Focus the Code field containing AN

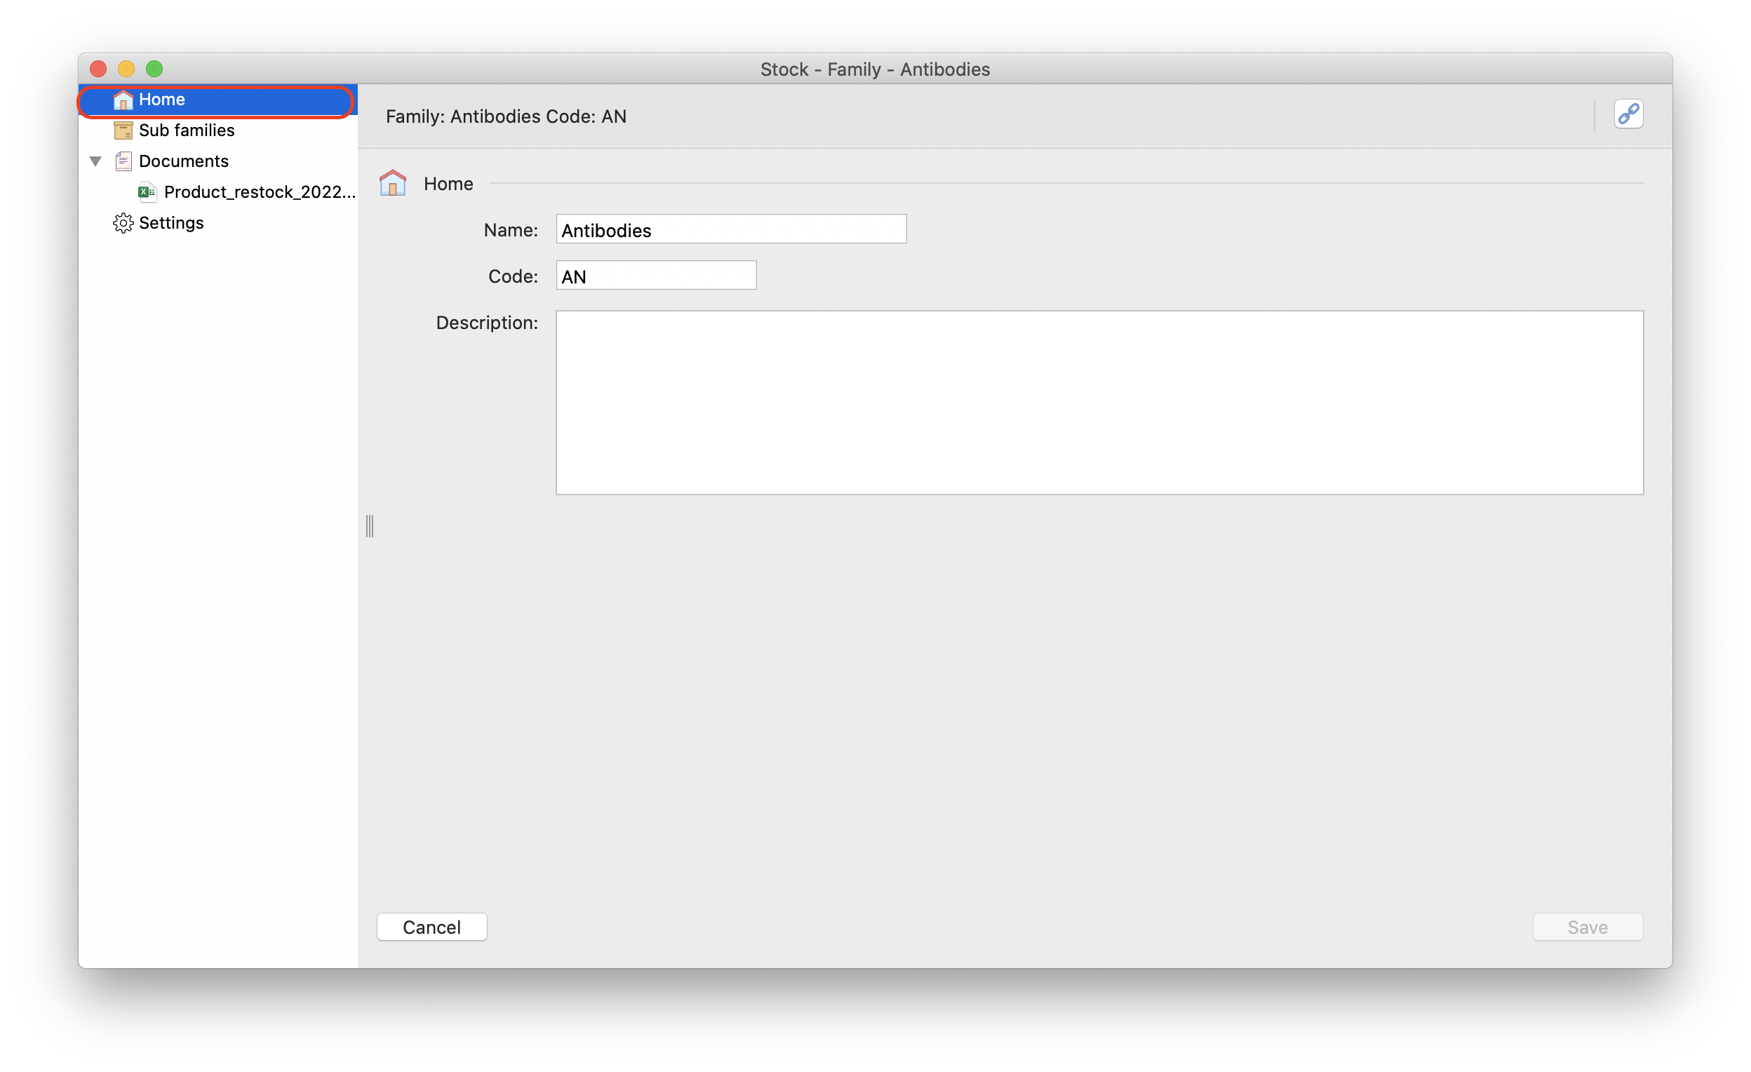(656, 276)
